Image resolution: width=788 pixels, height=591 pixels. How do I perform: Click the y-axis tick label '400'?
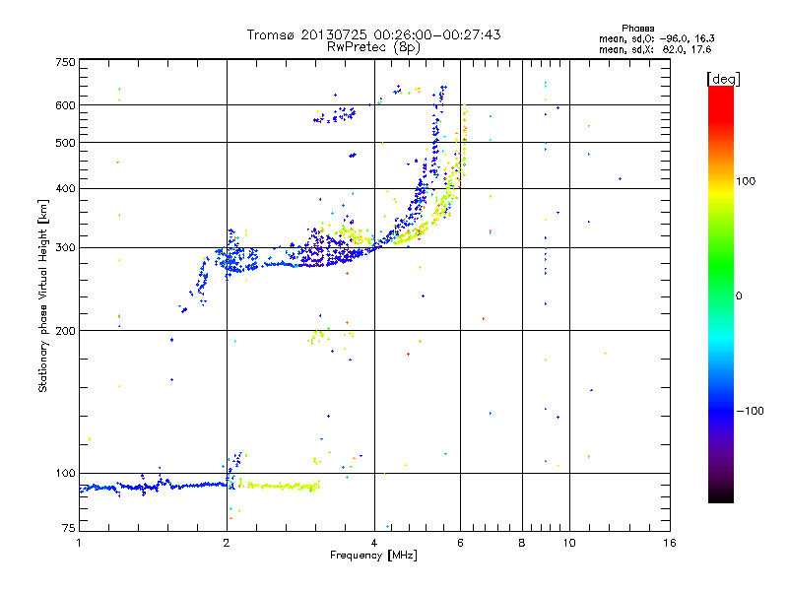pos(65,188)
